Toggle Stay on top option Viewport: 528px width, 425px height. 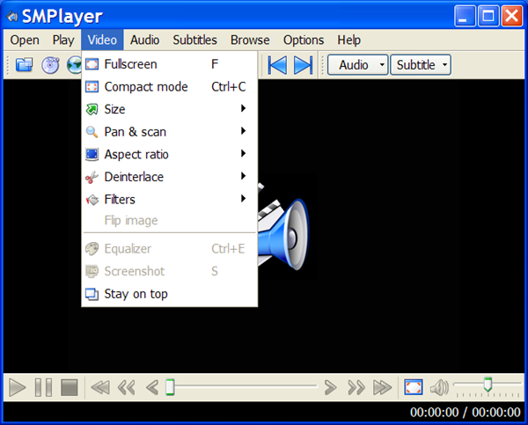point(136,294)
